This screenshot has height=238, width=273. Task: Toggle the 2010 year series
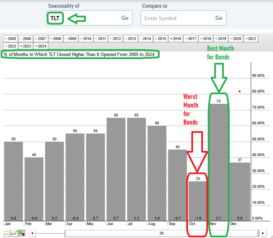(86, 39)
